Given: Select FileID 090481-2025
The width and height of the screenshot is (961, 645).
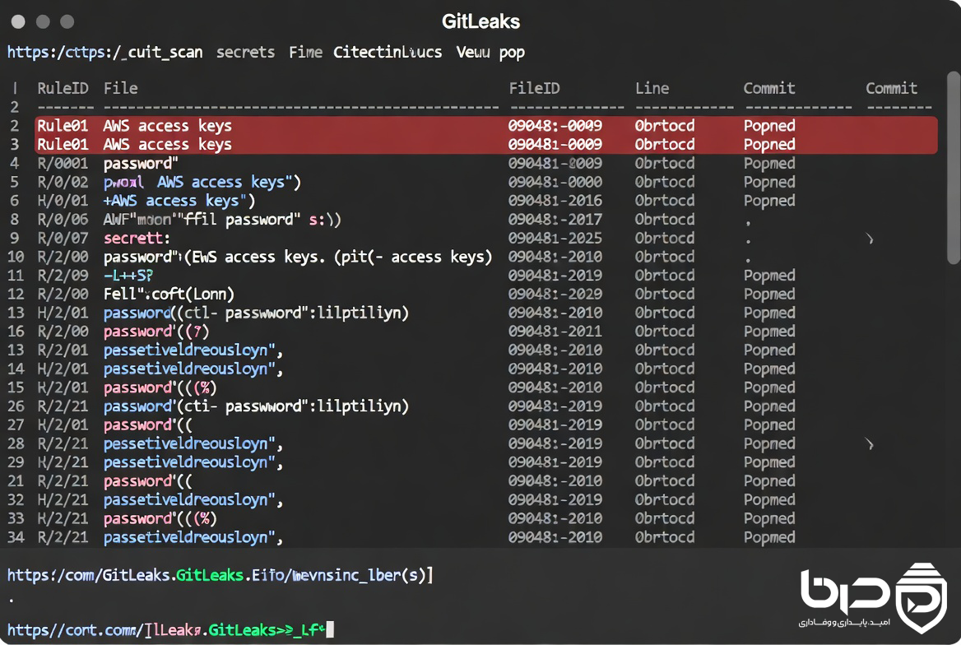Looking at the screenshot, I should coord(555,239).
